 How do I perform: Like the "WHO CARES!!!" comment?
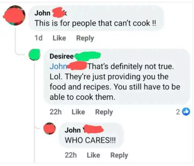click(93, 155)
